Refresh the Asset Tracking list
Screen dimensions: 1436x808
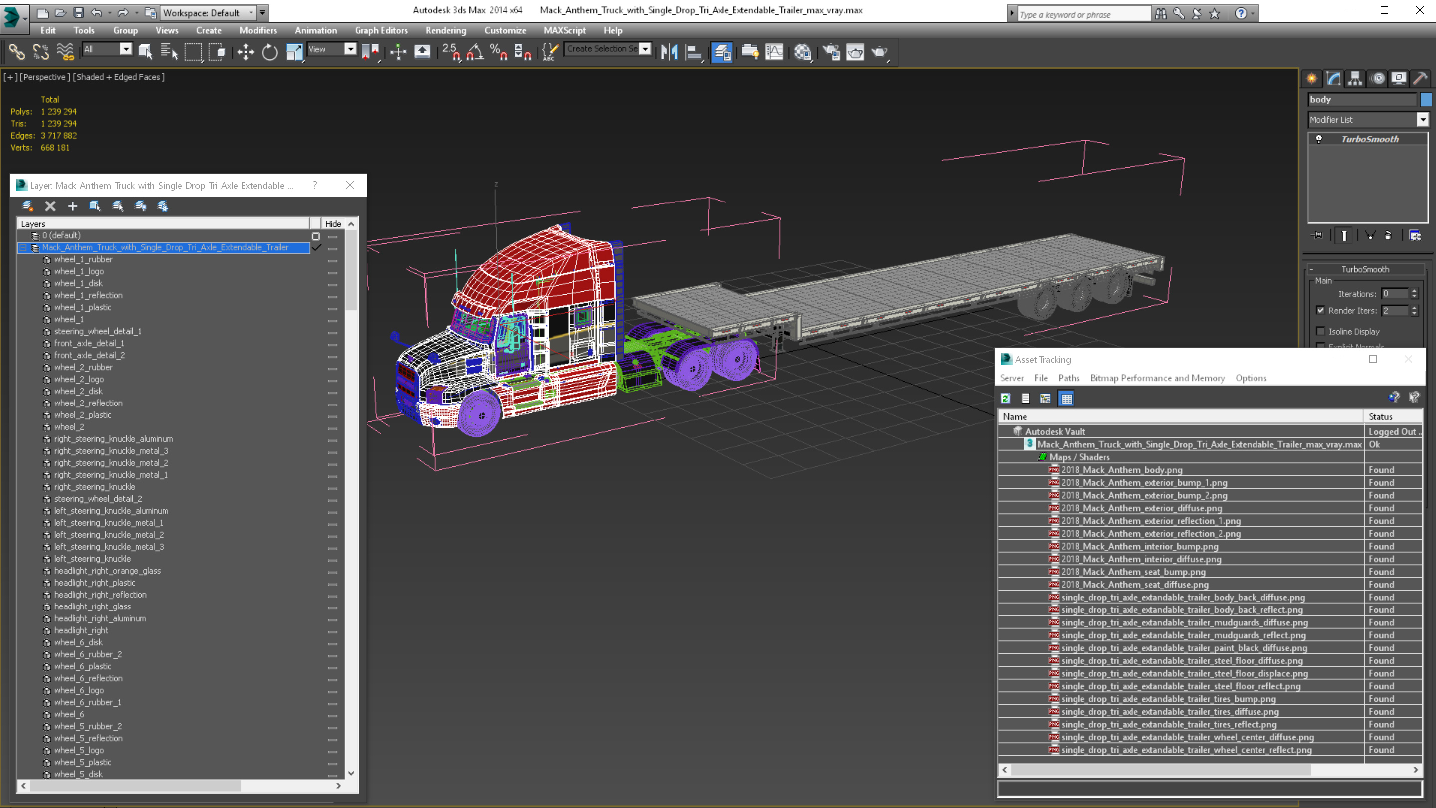click(x=1005, y=398)
